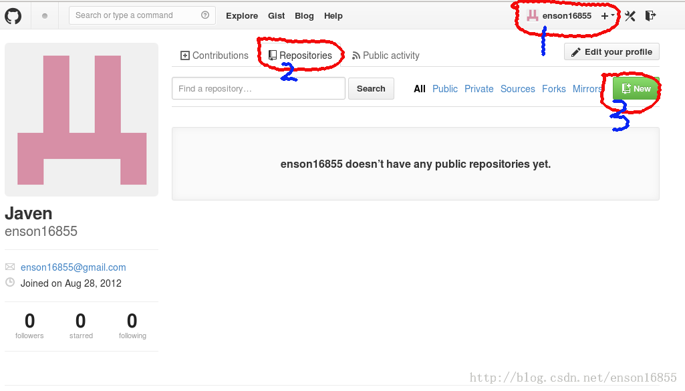This screenshot has height=391, width=685.
Task: Click the Javen profile name heading
Action: (x=29, y=214)
